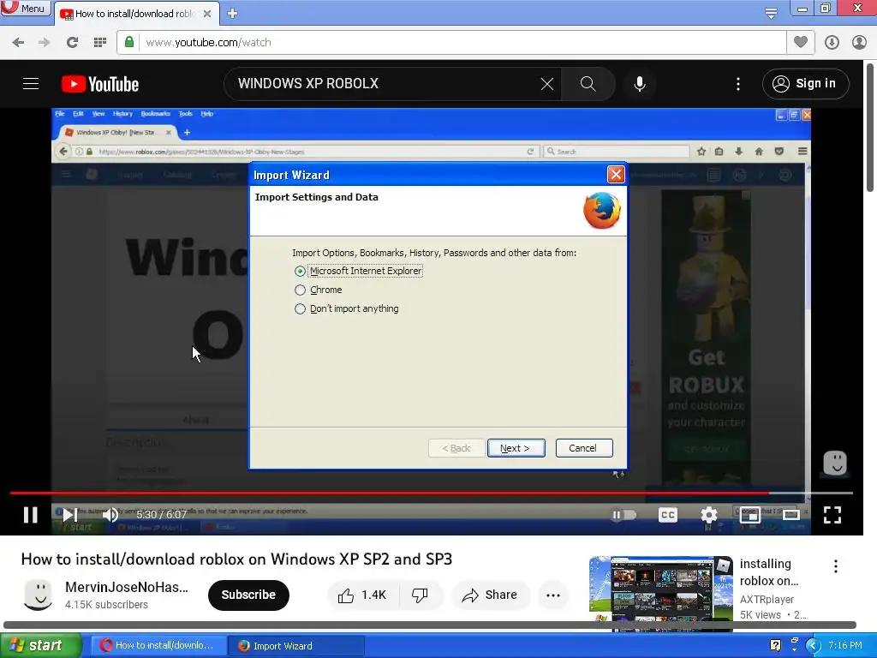Screen dimensions: 877x658
Task: Switch to Import Wizard taskbar item
Action: 297,646
